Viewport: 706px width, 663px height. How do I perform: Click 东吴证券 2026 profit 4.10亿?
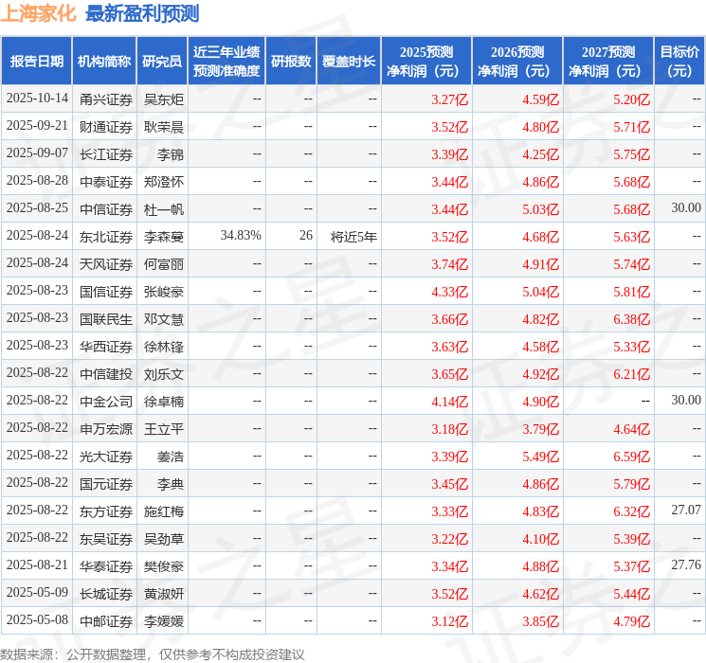(540, 539)
